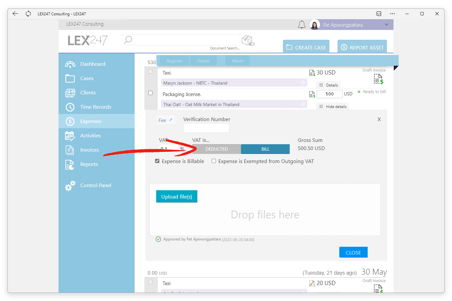The image size is (452, 301).
Task: Click the Delete toolbar button
Action: [203, 61]
